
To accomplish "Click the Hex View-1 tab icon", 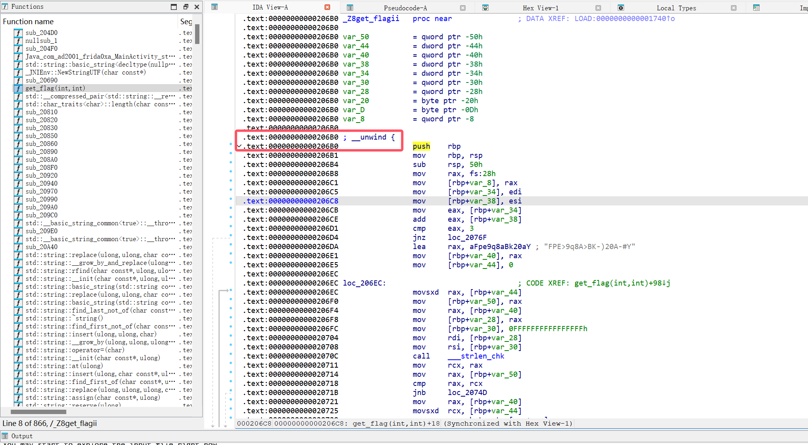I will (485, 8).
